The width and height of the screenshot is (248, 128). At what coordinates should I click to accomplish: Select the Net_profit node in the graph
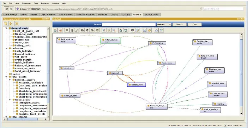coord(115,73)
